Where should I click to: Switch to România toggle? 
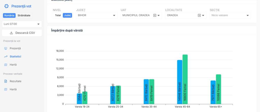pyautogui.click(x=9, y=16)
